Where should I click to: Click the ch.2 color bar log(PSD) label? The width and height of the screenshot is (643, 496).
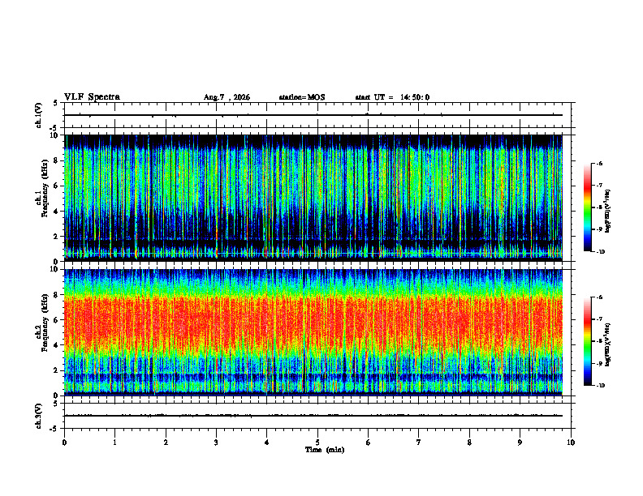(608, 345)
